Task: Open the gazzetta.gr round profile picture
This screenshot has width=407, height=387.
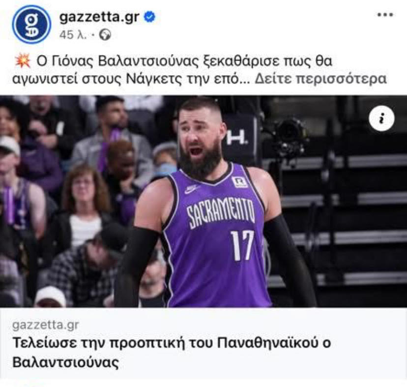Action: click(31, 25)
